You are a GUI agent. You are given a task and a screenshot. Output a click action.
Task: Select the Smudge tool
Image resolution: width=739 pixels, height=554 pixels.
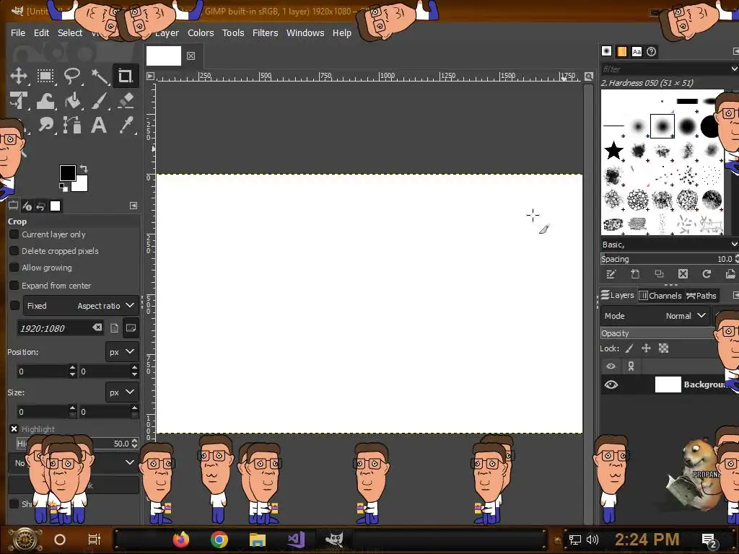click(x=45, y=126)
